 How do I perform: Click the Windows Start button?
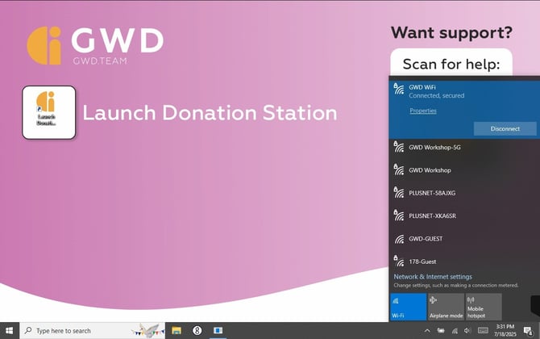[9, 331]
